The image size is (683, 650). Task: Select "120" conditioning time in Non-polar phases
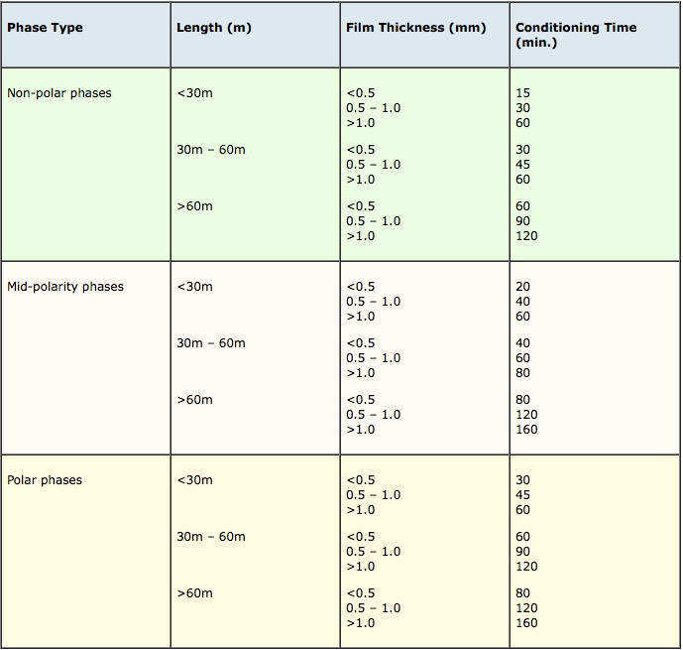526,236
